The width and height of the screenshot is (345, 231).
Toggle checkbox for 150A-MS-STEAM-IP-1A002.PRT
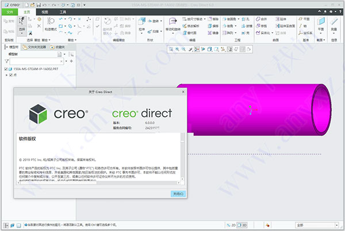[6, 69]
